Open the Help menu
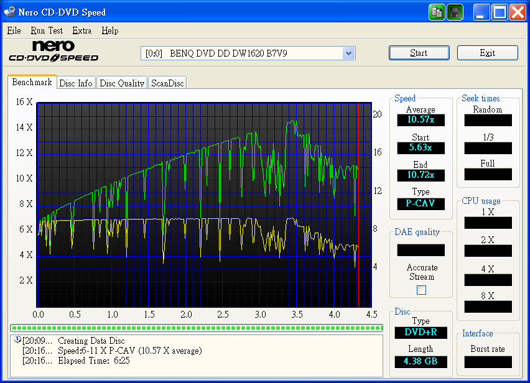This screenshot has width=530, height=383. 110,30
